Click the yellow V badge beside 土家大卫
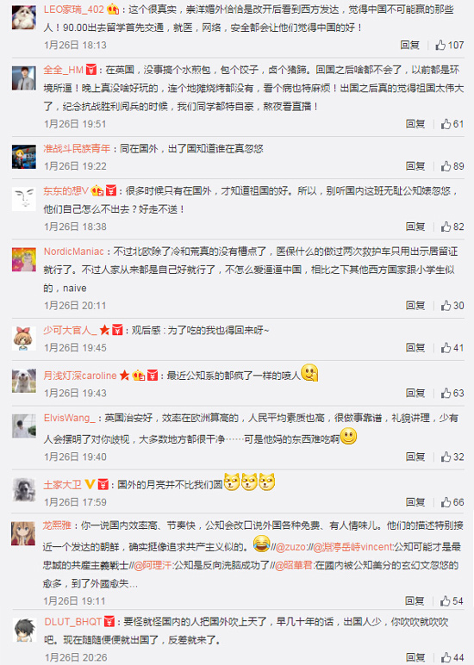The height and width of the screenshot is (665, 474). pyautogui.click(x=90, y=484)
